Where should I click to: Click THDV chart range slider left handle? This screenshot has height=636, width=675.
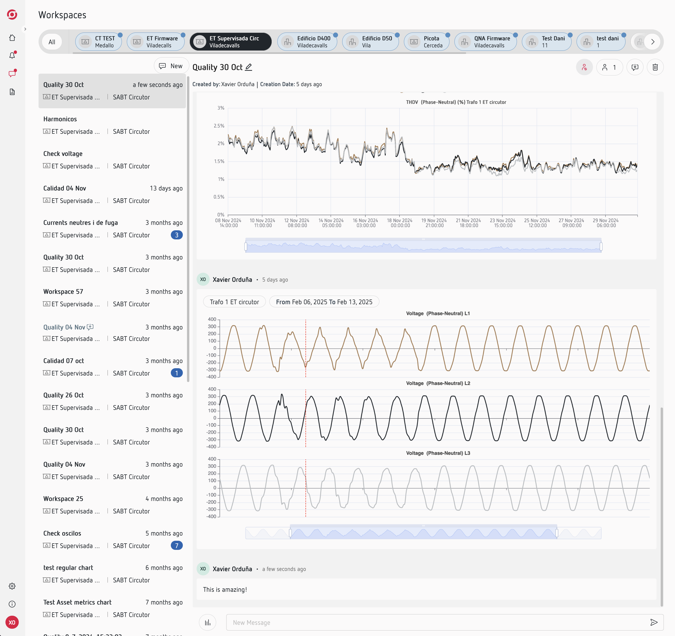coord(246,246)
